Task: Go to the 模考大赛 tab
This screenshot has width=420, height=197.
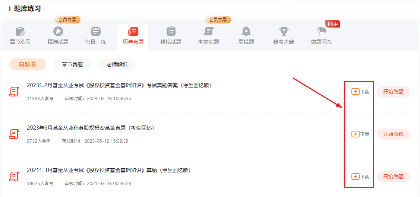Action: [284, 42]
